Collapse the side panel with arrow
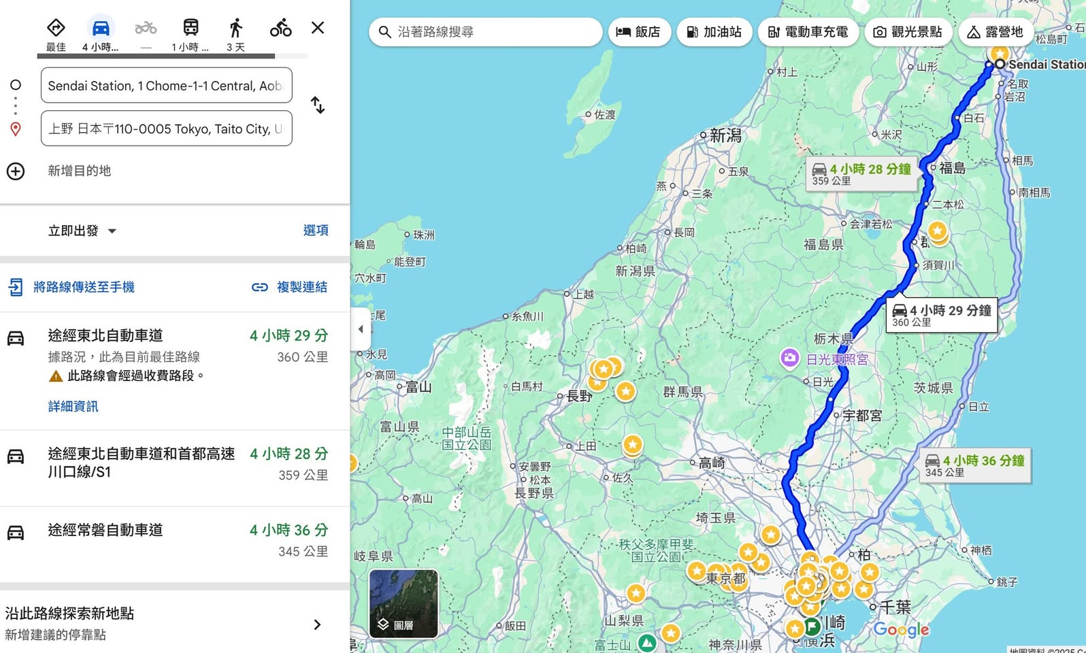The height and width of the screenshot is (653, 1086). click(361, 329)
